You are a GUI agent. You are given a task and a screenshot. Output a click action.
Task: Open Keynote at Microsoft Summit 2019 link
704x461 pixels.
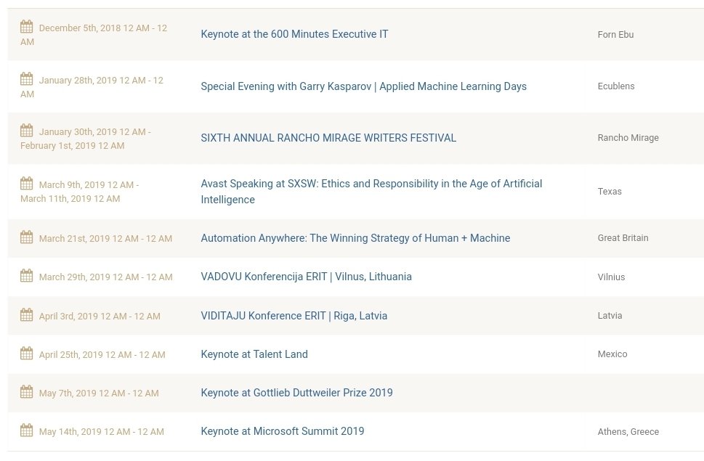click(x=283, y=431)
